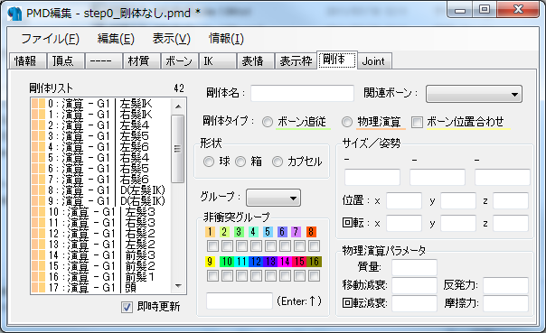Open the 関連ボーン dropdown
Screen dimensions: 546x333
point(474,94)
